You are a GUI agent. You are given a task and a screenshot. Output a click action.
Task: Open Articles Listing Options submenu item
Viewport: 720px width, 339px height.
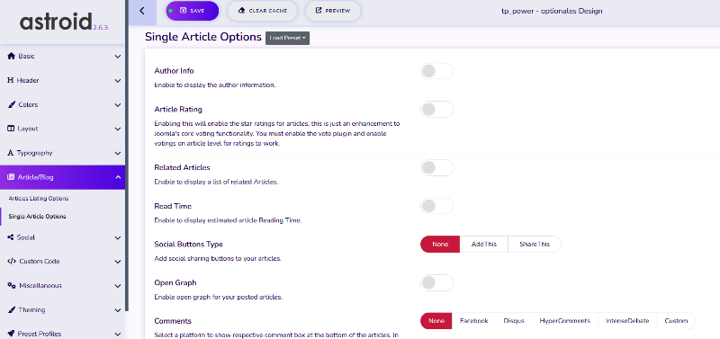39,199
